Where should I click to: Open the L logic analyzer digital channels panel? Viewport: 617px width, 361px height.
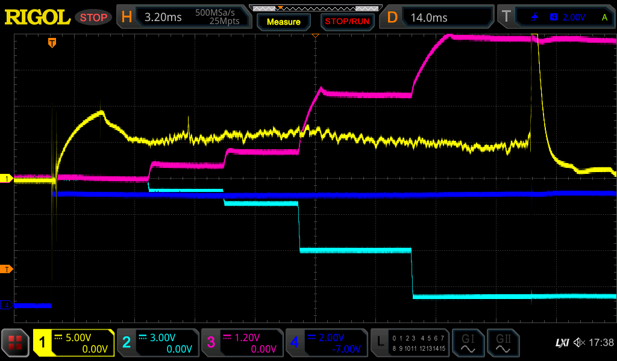409,343
